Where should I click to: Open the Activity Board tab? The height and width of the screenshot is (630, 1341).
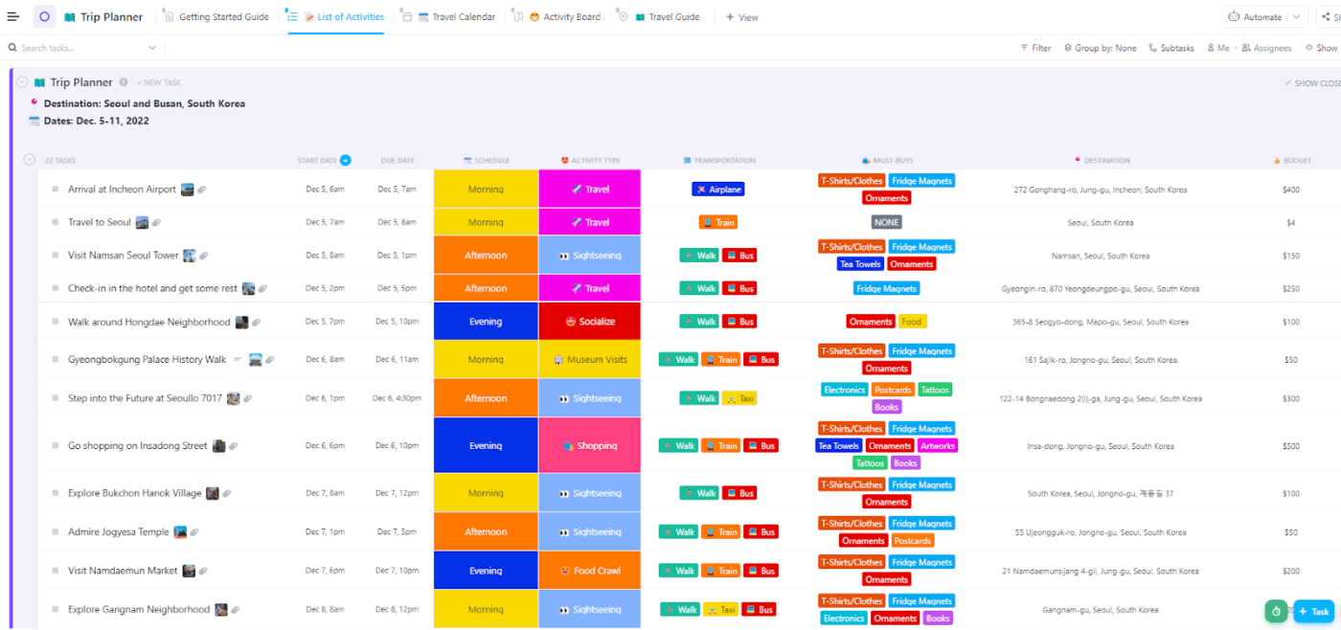563,16
